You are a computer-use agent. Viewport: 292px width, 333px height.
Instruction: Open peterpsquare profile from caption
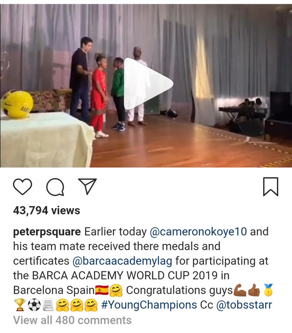(47, 232)
